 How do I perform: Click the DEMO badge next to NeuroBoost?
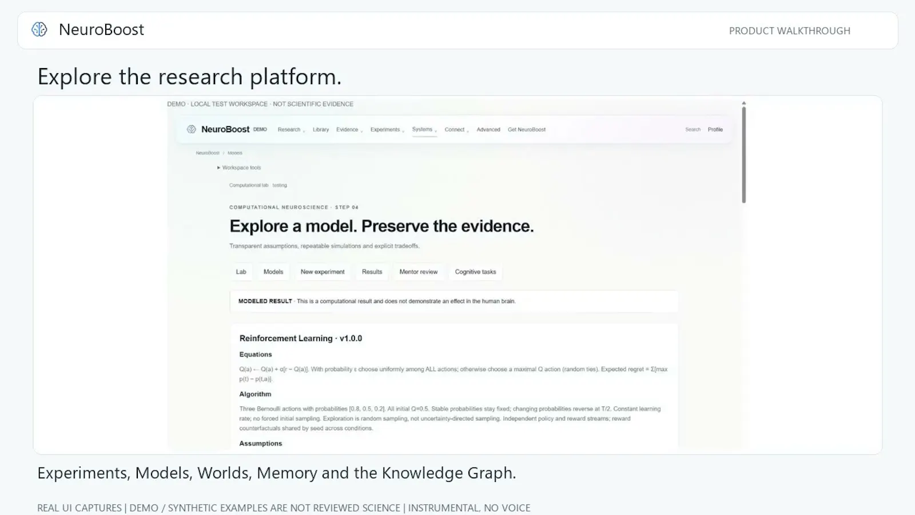click(x=260, y=129)
